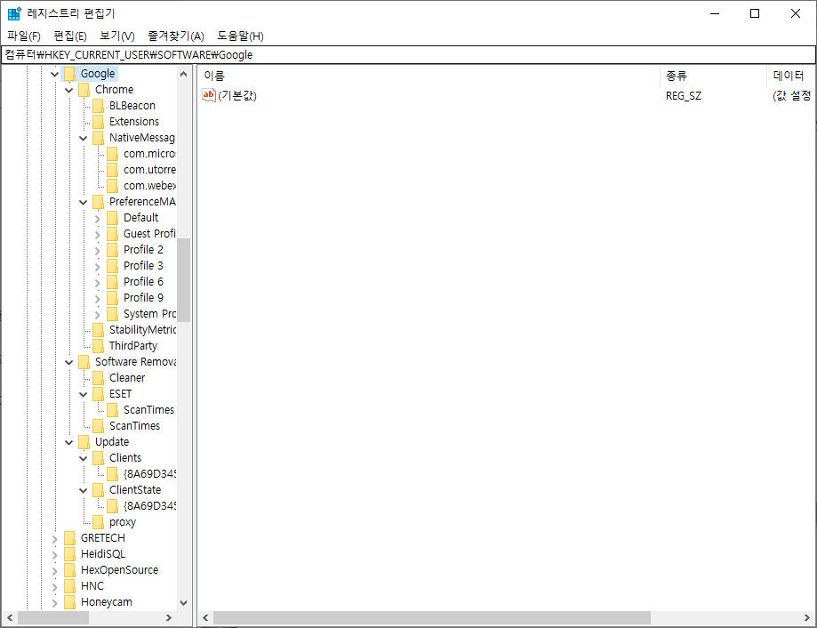
Task: Open the 도움말(H) menu
Action: pos(240,36)
